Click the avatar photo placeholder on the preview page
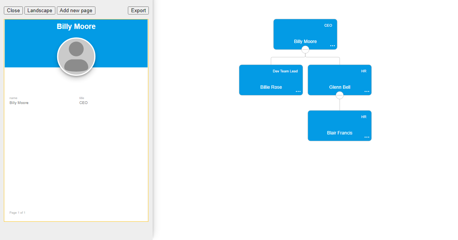 [76, 56]
